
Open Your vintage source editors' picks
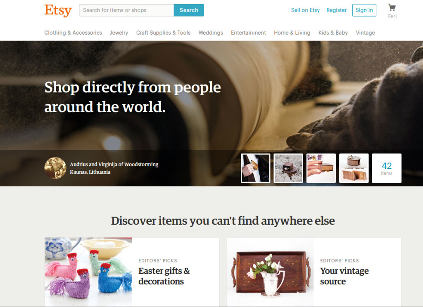coord(314,272)
